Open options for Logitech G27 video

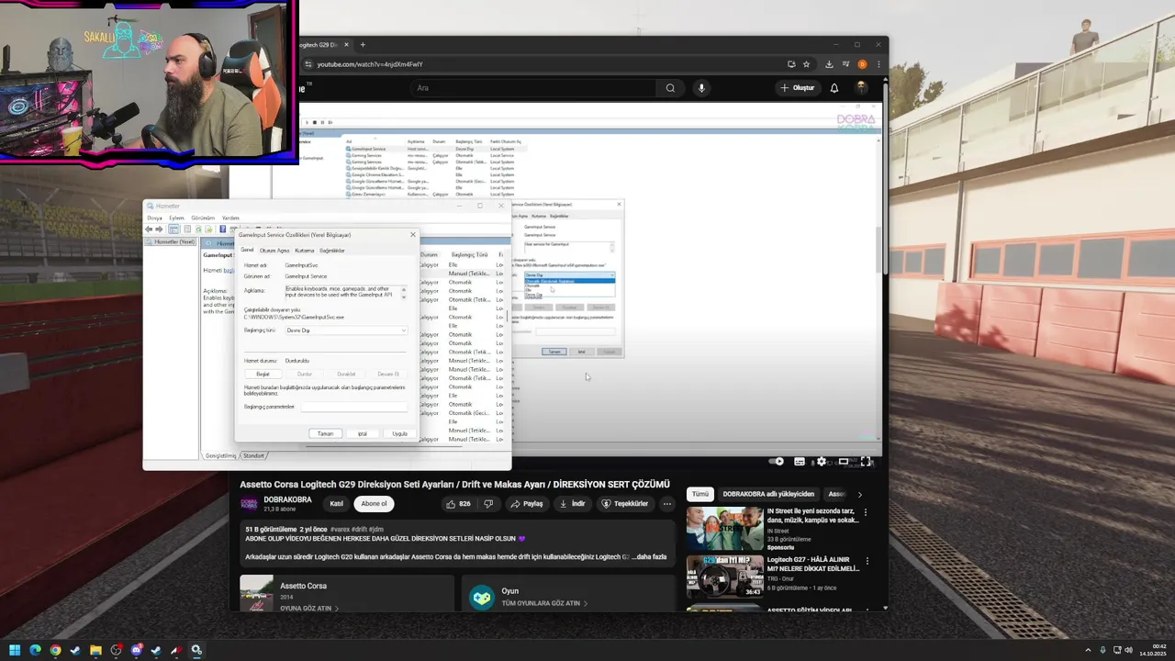pyautogui.click(x=866, y=562)
